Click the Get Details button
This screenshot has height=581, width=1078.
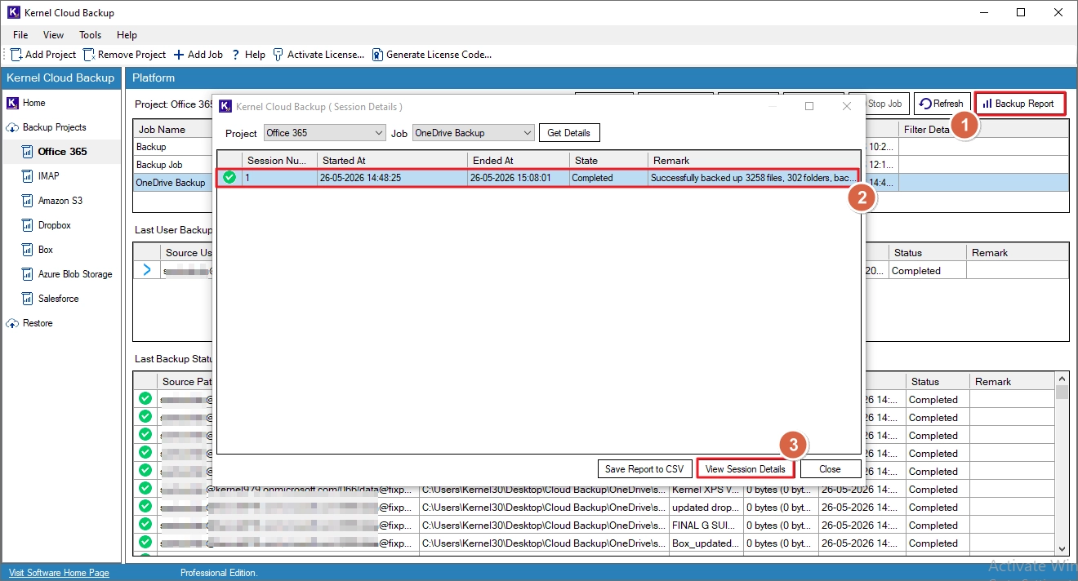point(570,133)
